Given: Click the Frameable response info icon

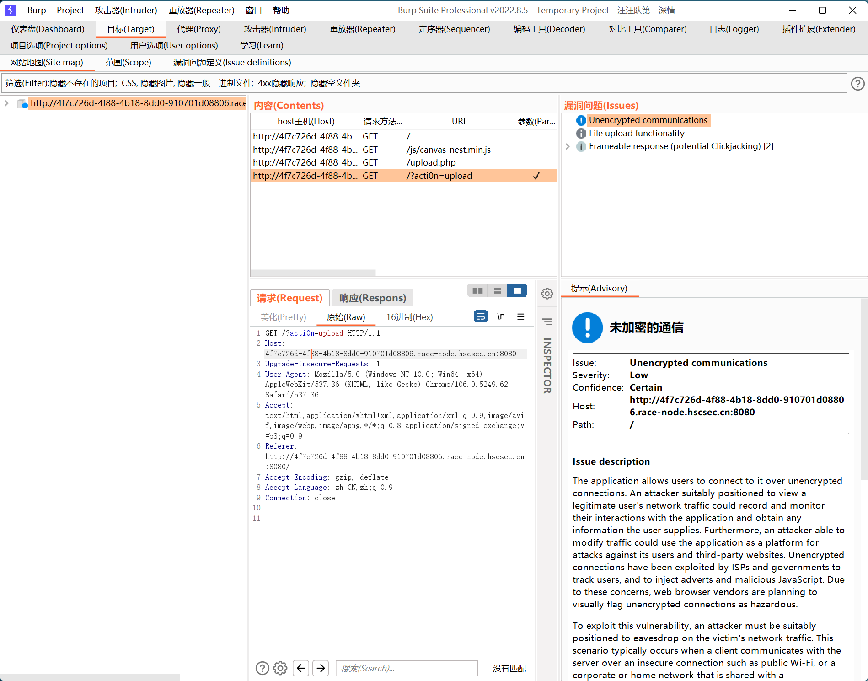Looking at the screenshot, I should tap(581, 146).
